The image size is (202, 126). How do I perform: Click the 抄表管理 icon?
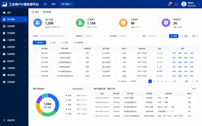(x=4, y=33)
